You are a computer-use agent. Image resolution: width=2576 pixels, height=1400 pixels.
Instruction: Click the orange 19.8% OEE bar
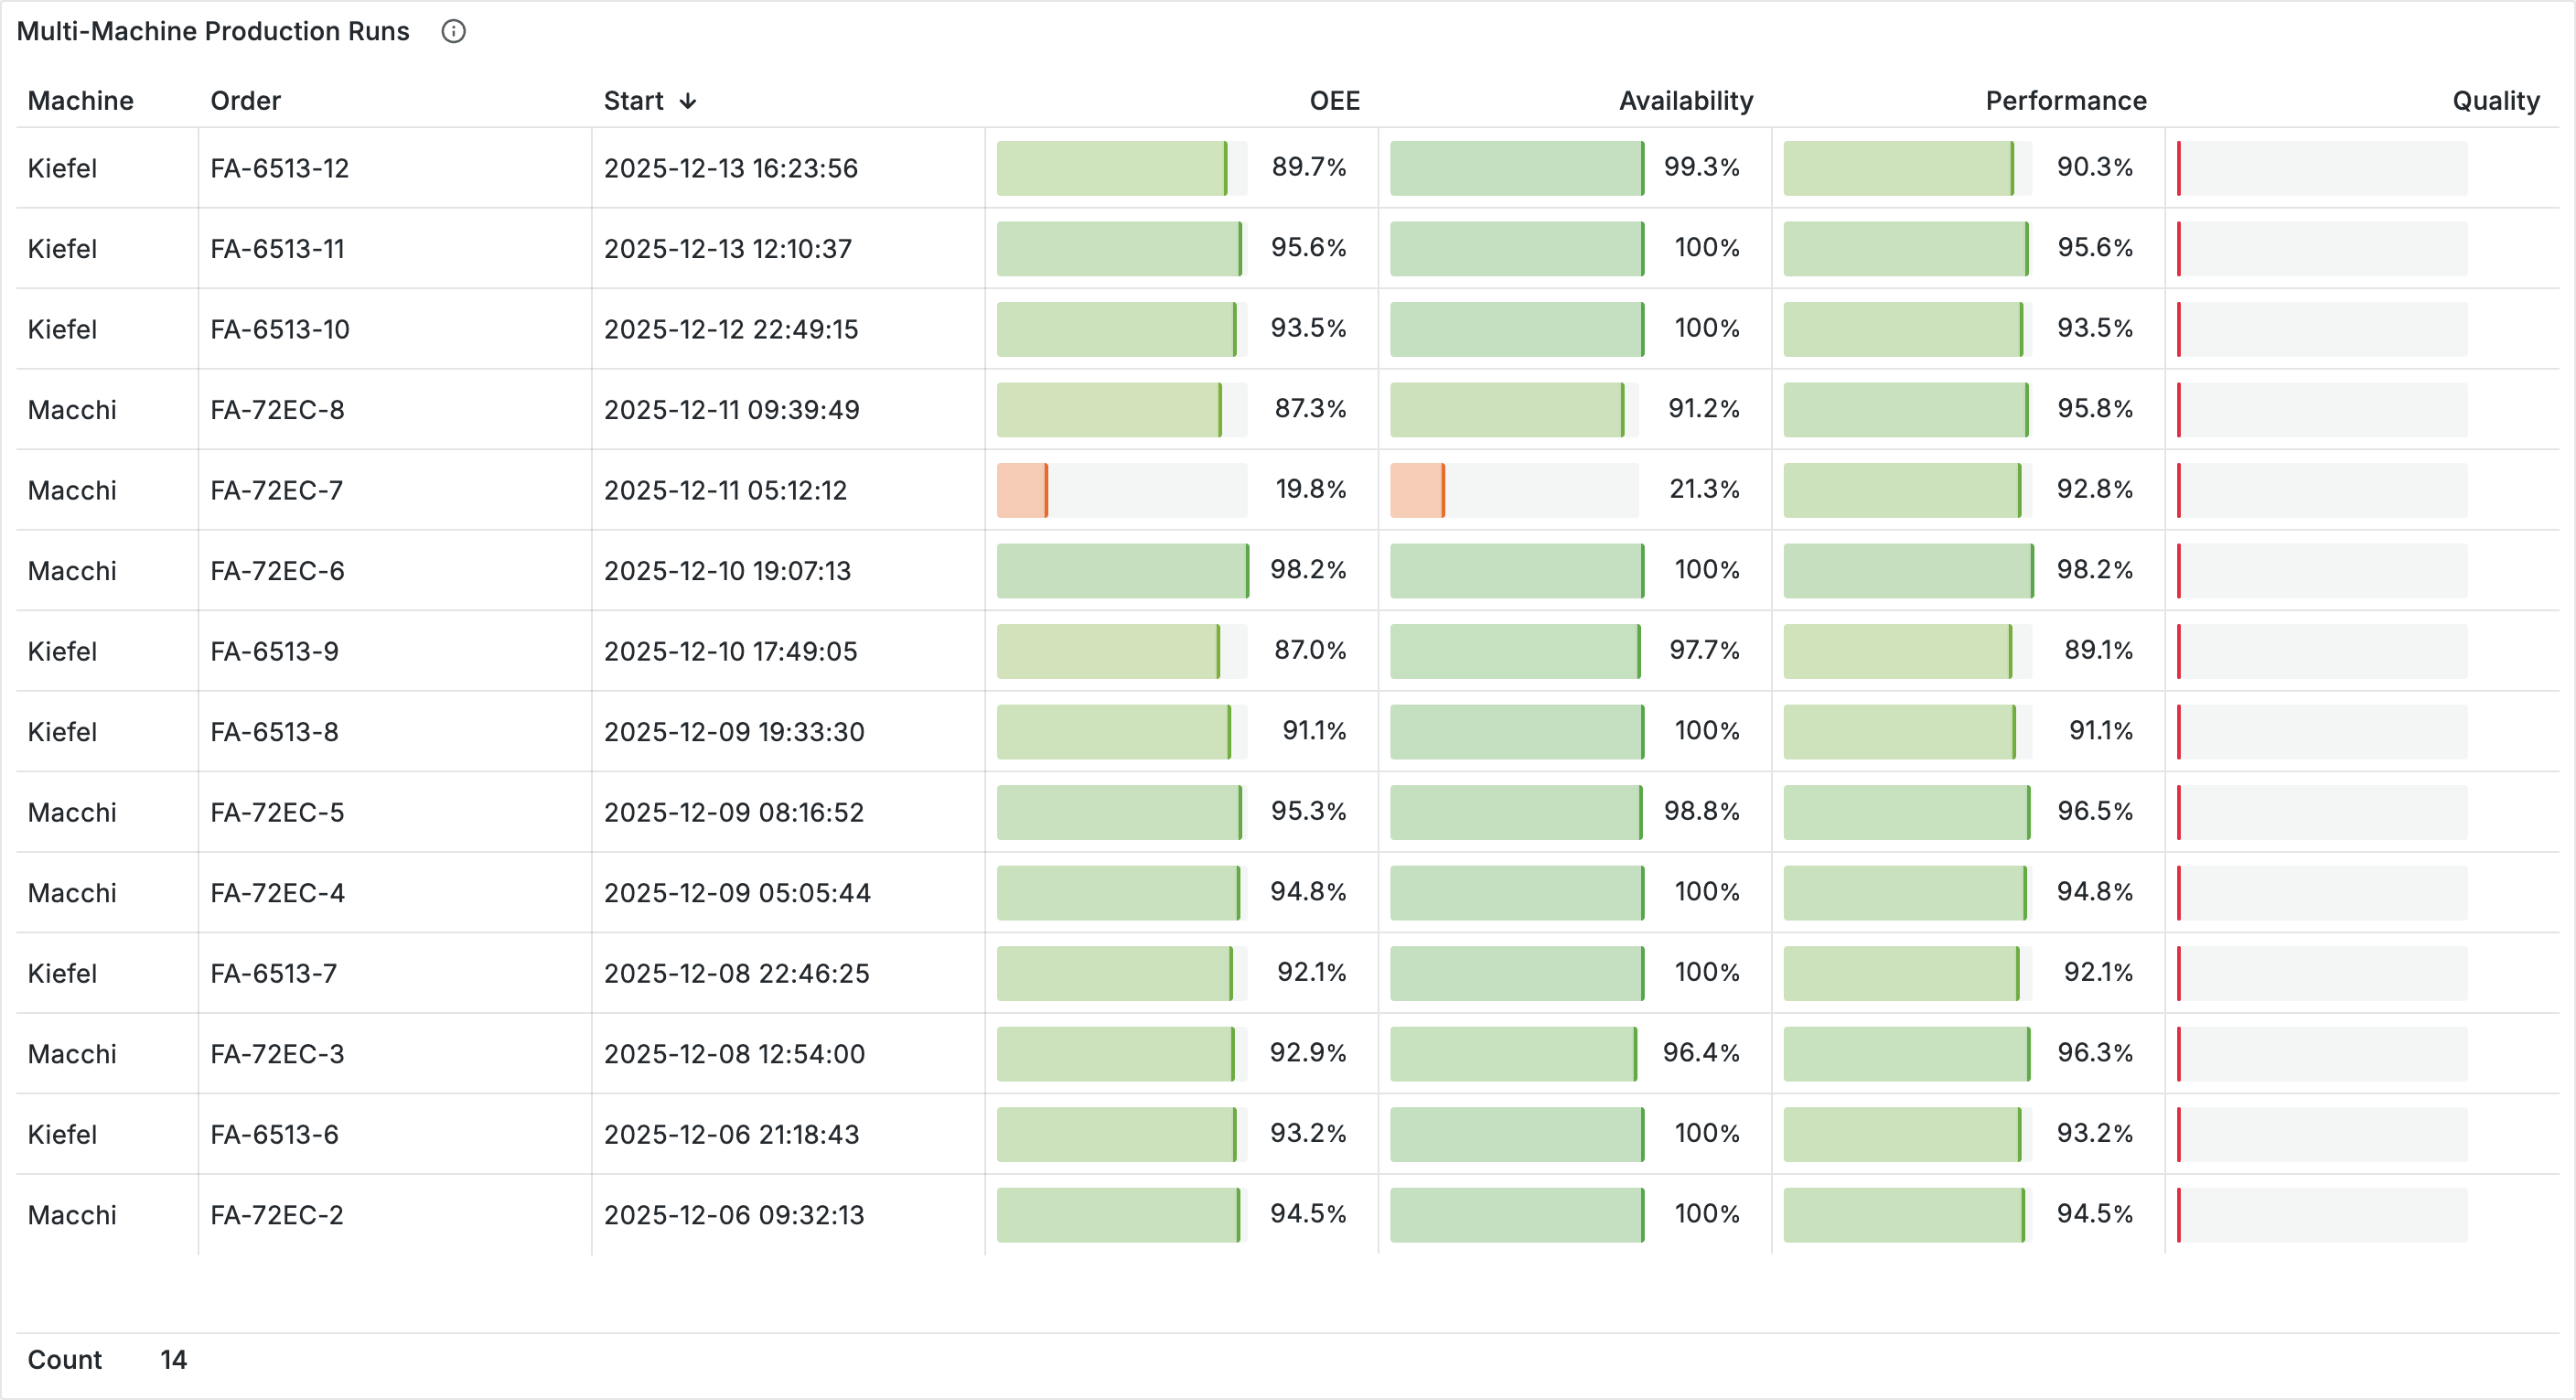[1022, 490]
